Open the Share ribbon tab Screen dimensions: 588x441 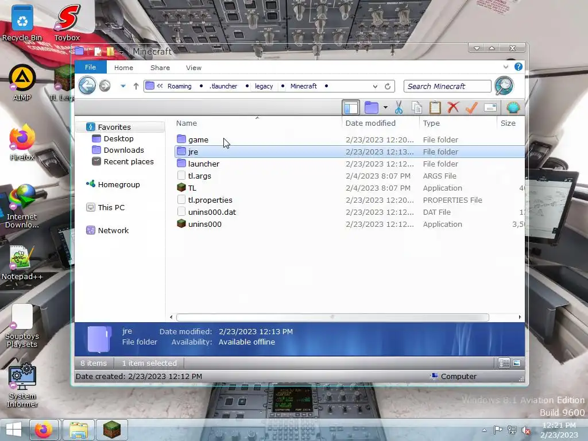click(x=160, y=68)
